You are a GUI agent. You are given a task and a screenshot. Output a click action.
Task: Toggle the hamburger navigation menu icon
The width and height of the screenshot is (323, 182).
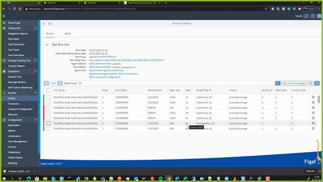pos(4,16)
